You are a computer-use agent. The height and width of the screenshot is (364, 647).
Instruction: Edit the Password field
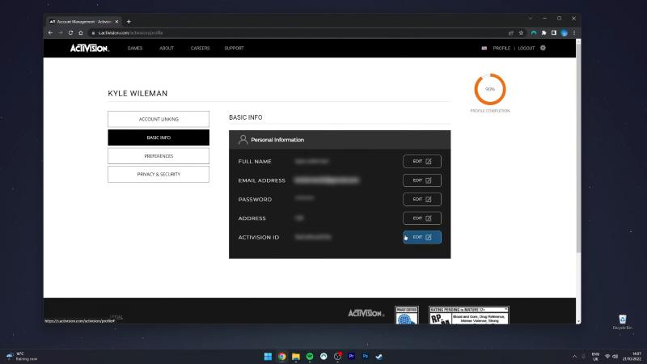(x=422, y=199)
